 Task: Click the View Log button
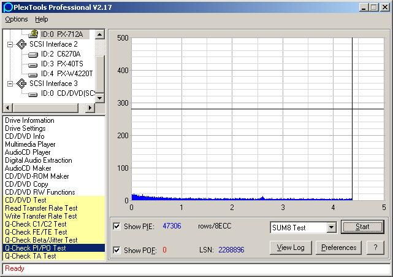pos(291,248)
